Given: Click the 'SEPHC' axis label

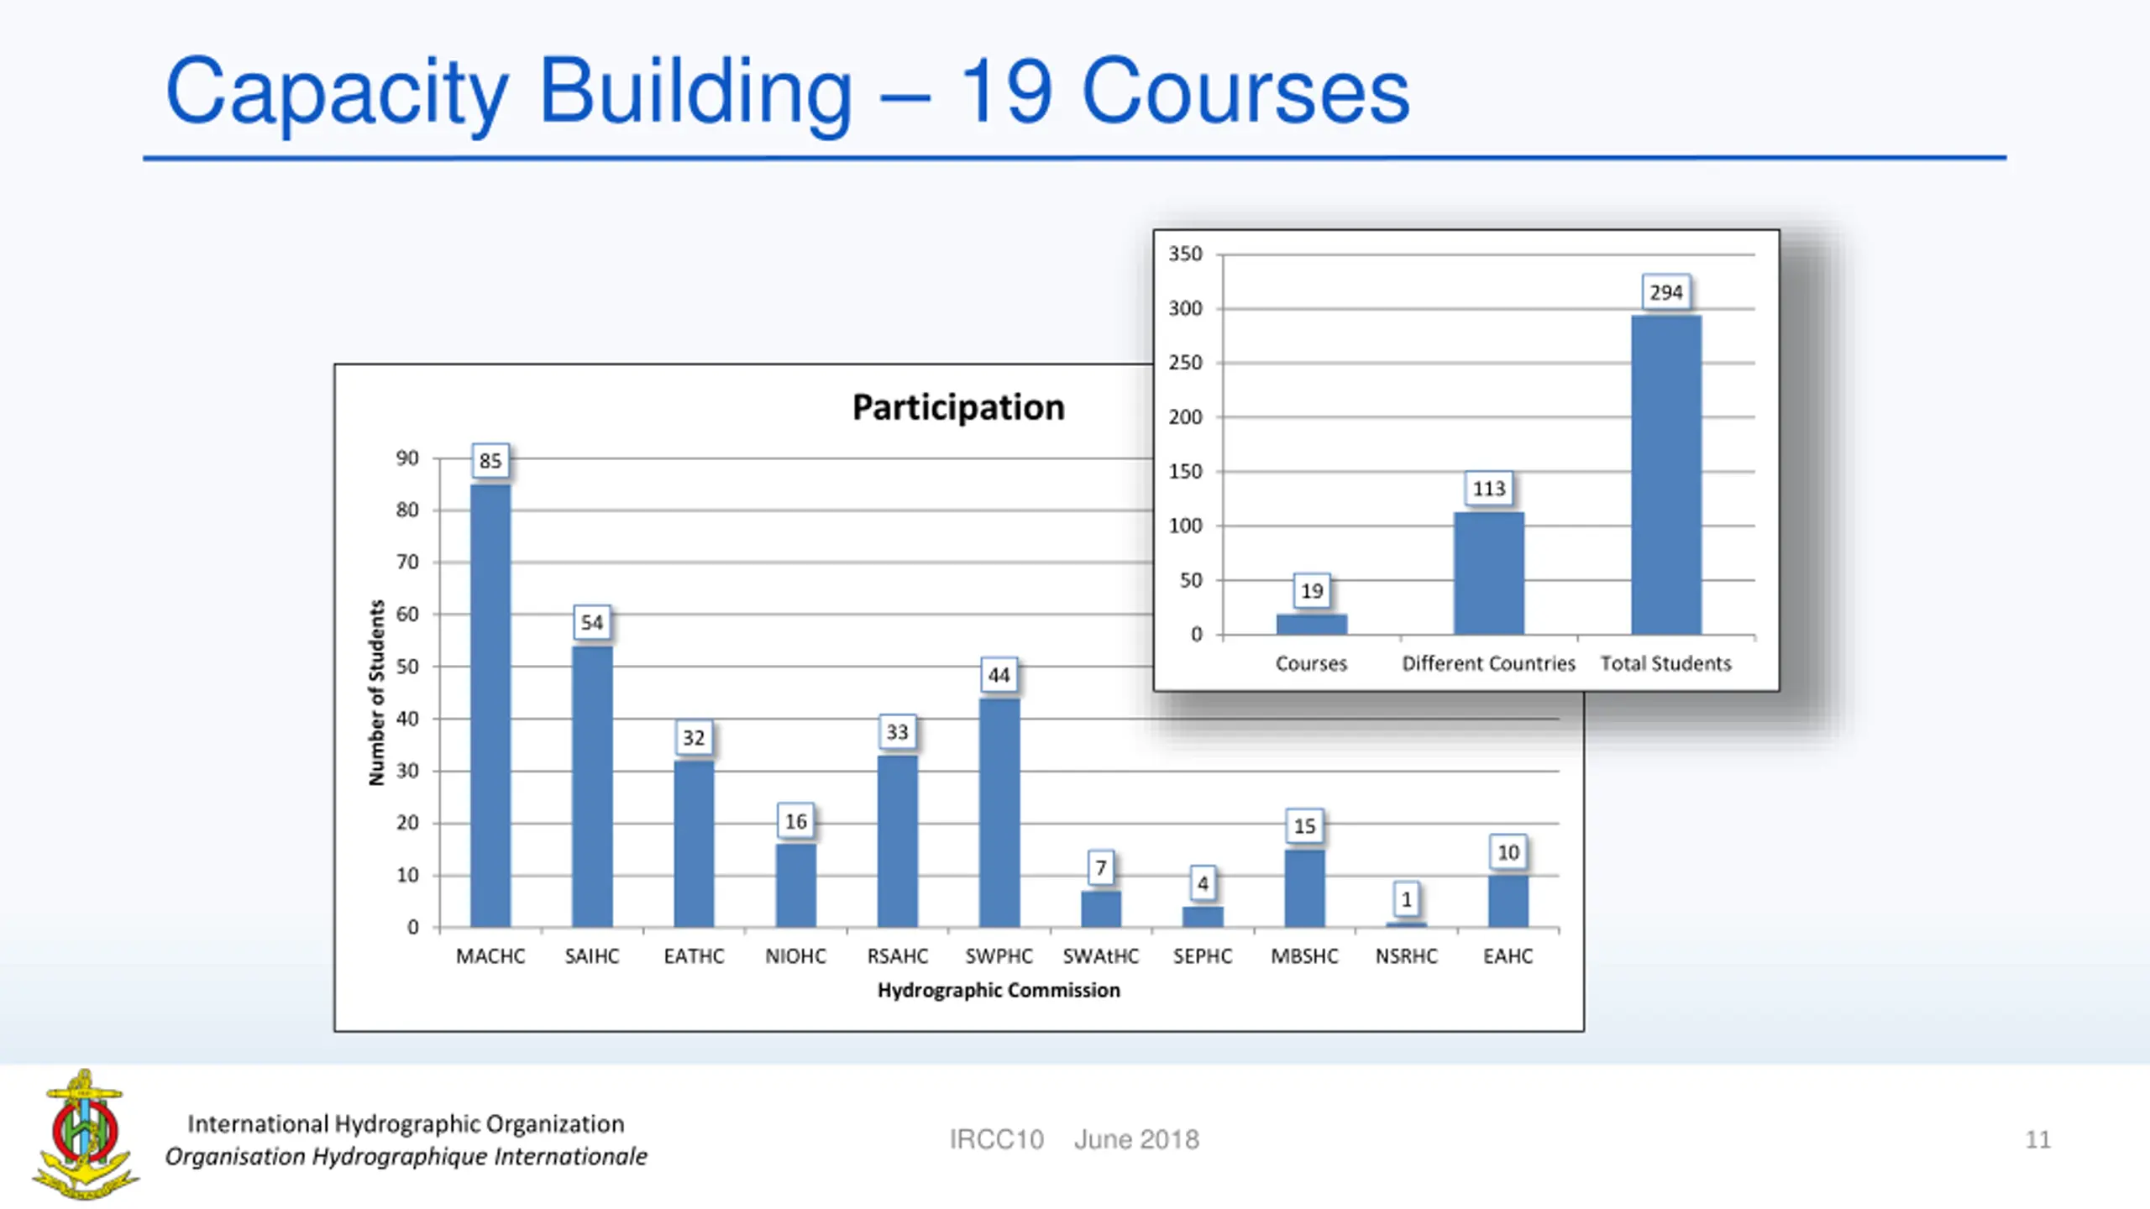Looking at the screenshot, I should pyautogui.click(x=1203, y=956).
